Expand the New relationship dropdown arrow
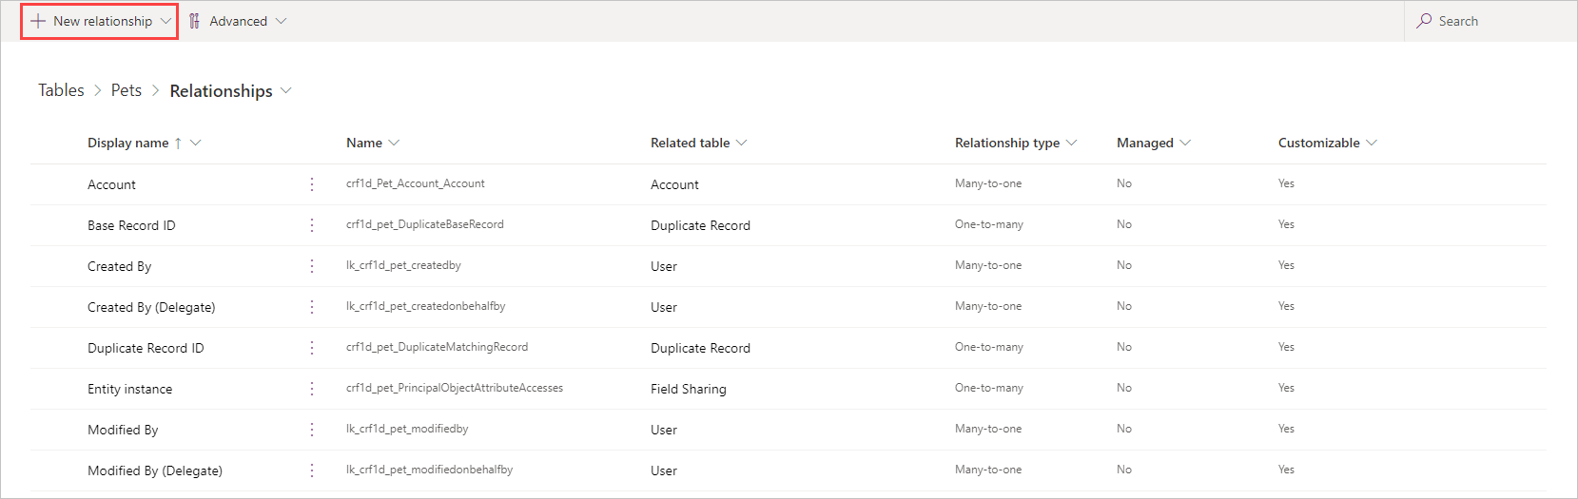The image size is (1578, 499). (x=166, y=21)
